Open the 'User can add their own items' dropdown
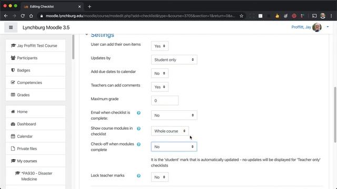337x189 pixels. tap(160, 46)
